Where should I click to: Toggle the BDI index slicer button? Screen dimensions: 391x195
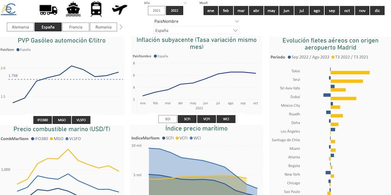pyautogui.click(x=168, y=119)
